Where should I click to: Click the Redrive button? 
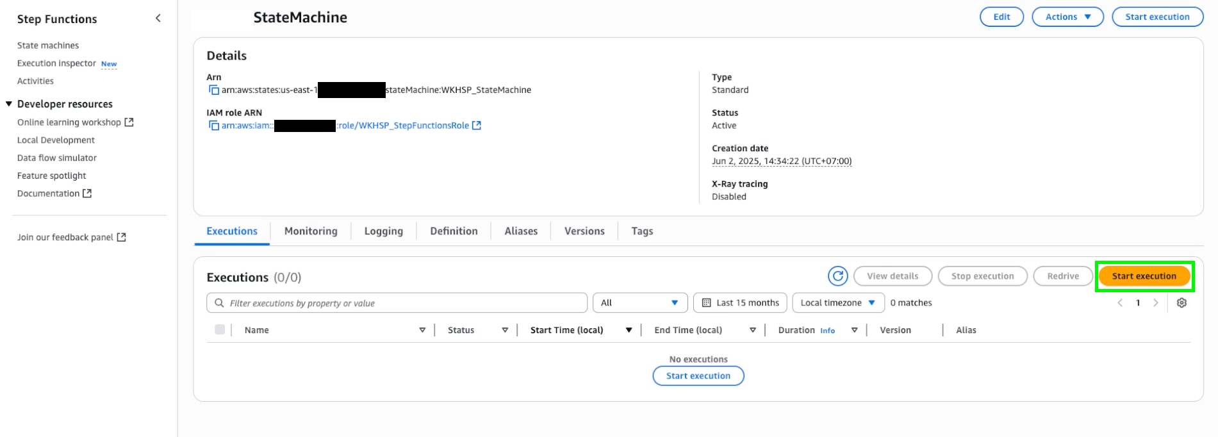(x=1063, y=276)
